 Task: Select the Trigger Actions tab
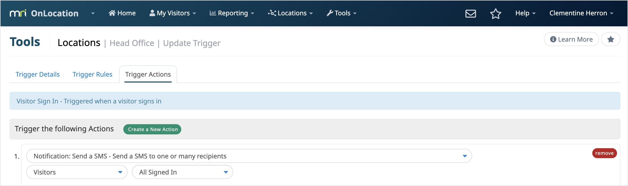[x=148, y=74]
